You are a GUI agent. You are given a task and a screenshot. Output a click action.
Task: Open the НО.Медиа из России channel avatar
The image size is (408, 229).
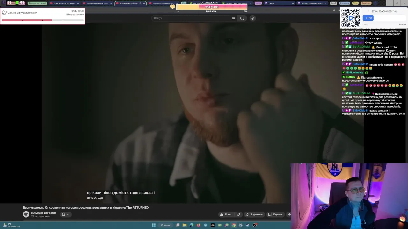tap(26, 214)
